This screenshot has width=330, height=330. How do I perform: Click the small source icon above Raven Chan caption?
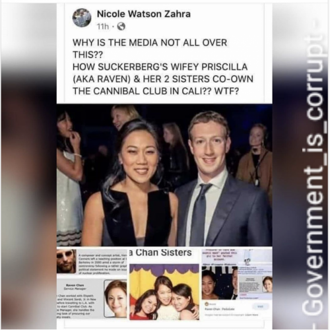207,304
